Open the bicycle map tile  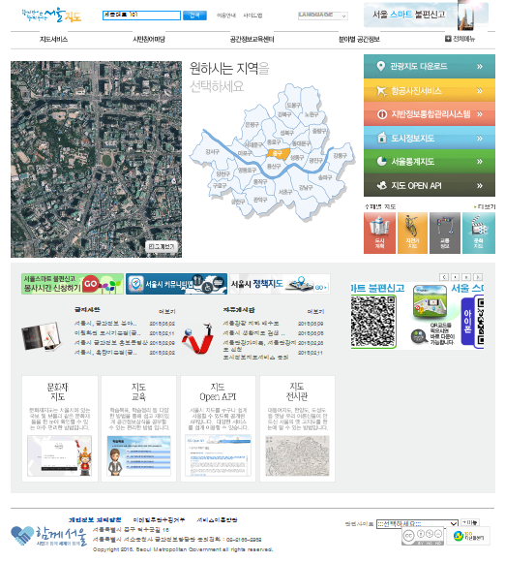412,233
